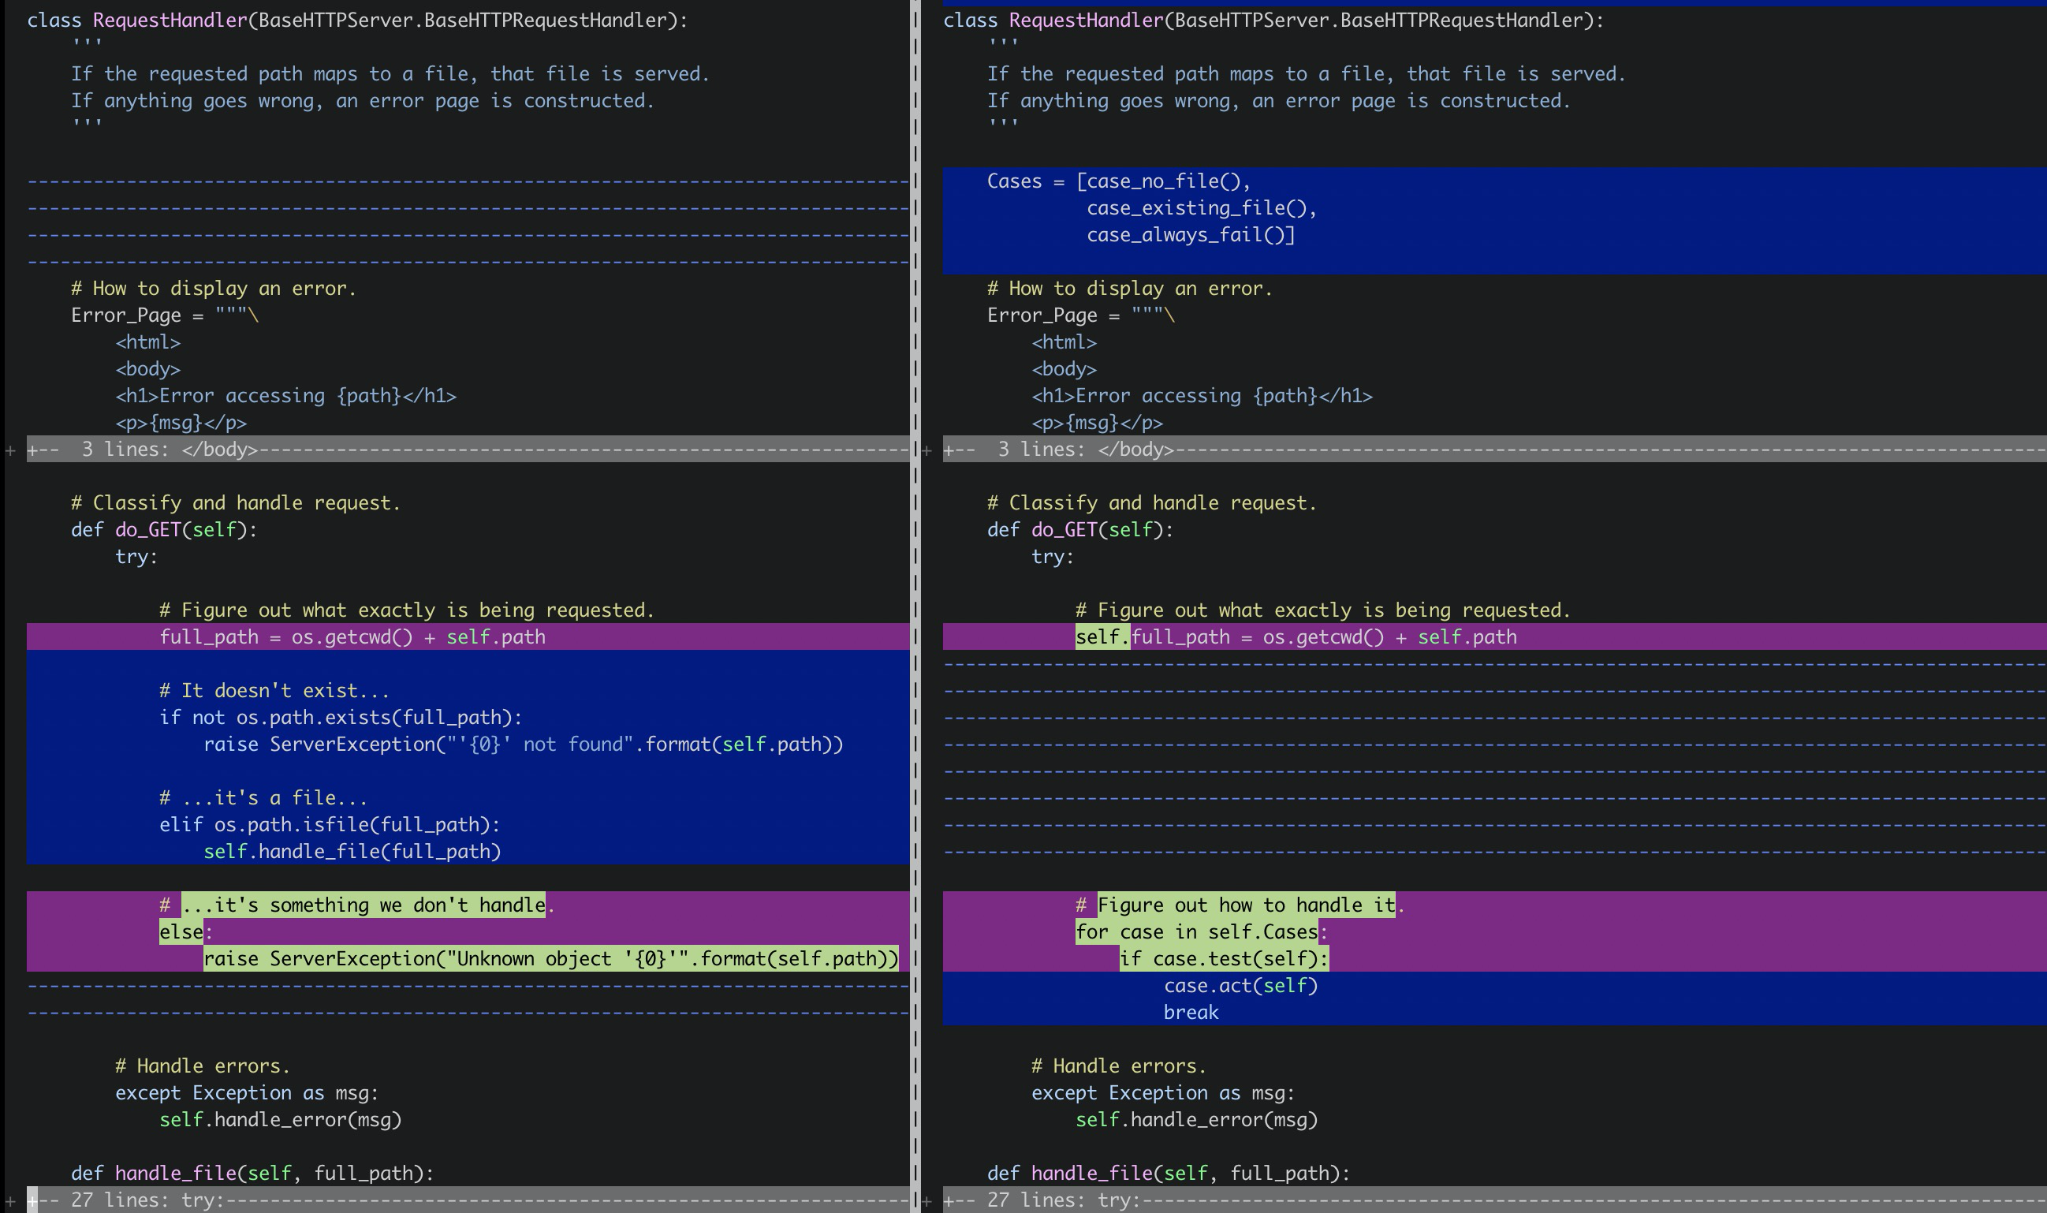
Task: Click the "# Figure out how to handle it." comment
Action: (1240, 904)
